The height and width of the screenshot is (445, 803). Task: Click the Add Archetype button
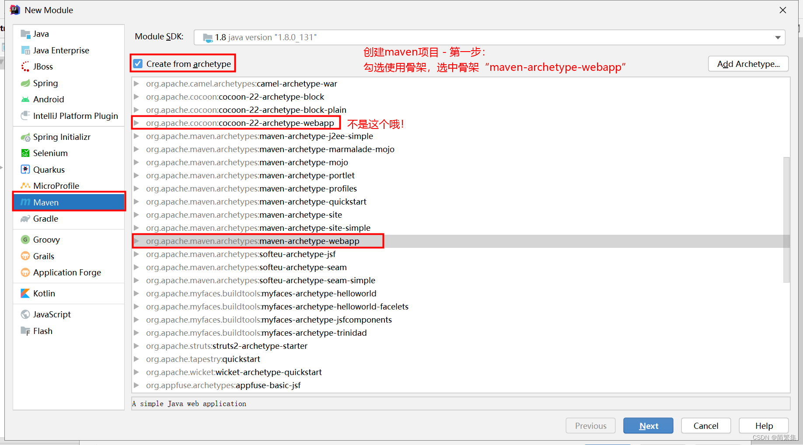pos(748,64)
